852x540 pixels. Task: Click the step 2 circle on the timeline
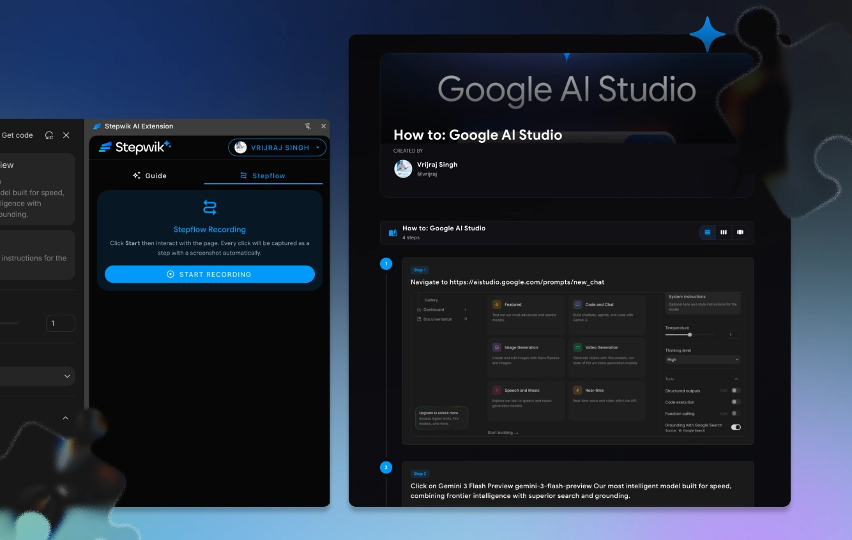click(386, 467)
